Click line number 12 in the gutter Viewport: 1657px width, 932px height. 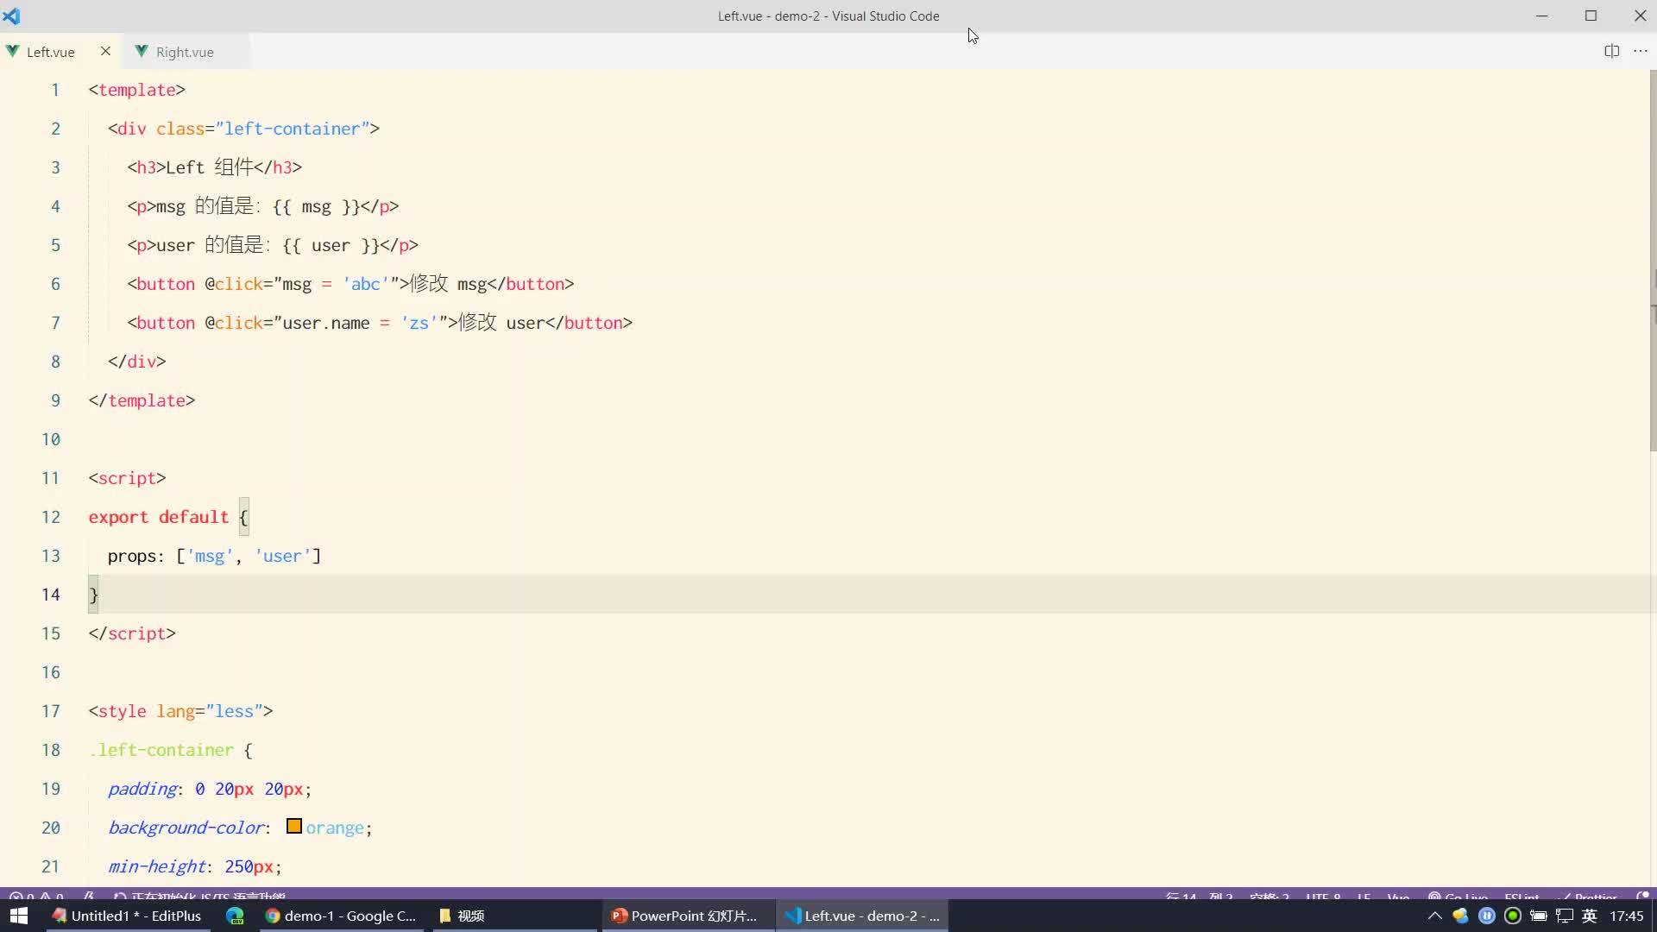pos(51,516)
